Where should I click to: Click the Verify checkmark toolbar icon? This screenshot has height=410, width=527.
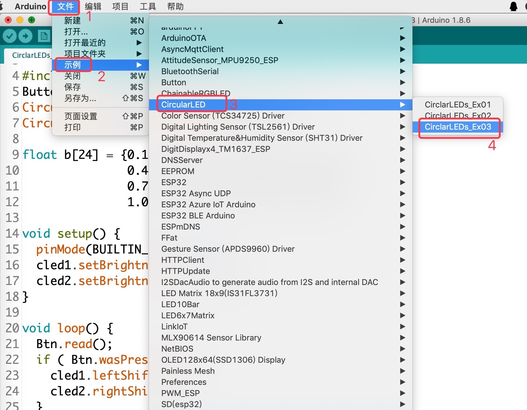(10, 36)
